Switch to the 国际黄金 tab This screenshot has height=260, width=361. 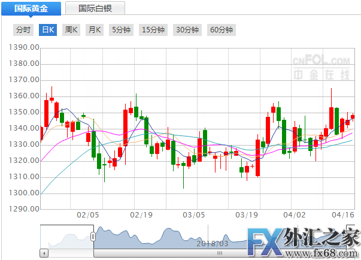tap(31, 8)
